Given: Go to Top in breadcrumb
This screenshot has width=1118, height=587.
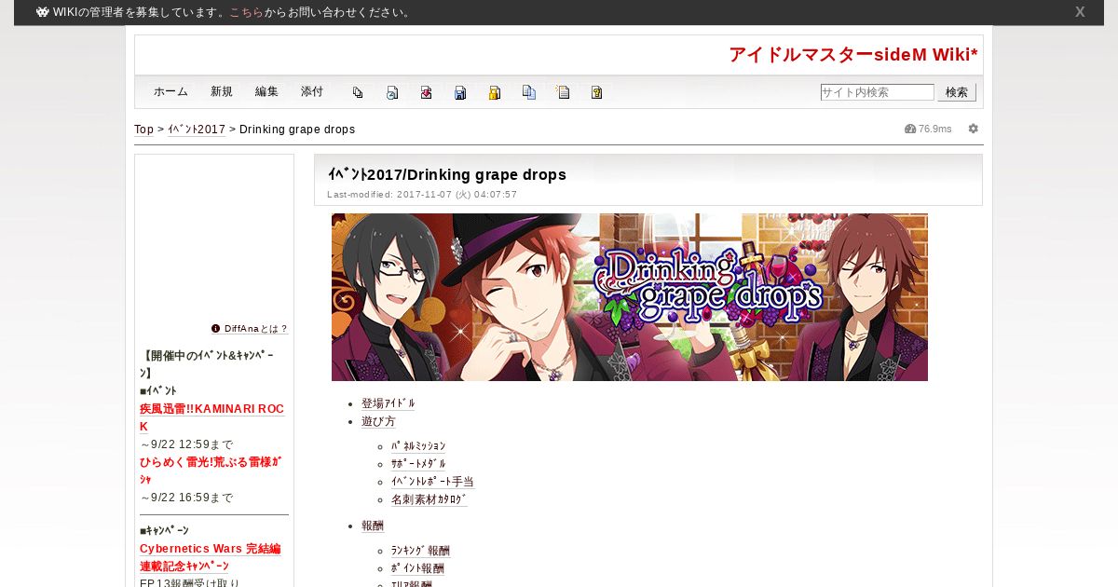Looking at the screenshot, I should pyautogui.click(x=143, y=130).
